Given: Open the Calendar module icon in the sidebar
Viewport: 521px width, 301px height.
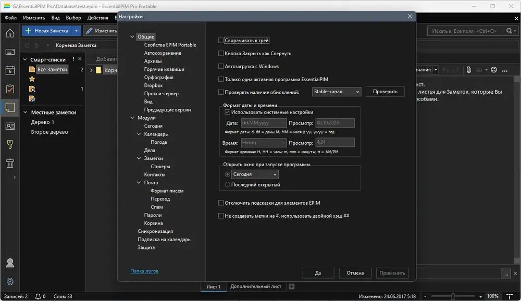Looking at the screenshot, I should (10, 70).
